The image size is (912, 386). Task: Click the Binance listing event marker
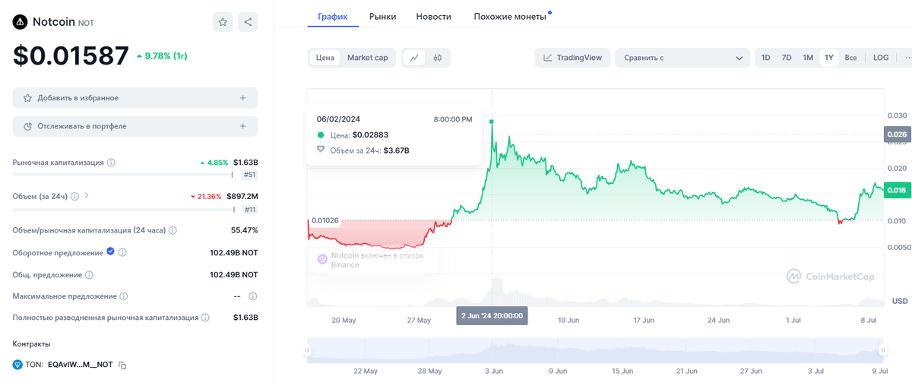(x=322, y=259)
